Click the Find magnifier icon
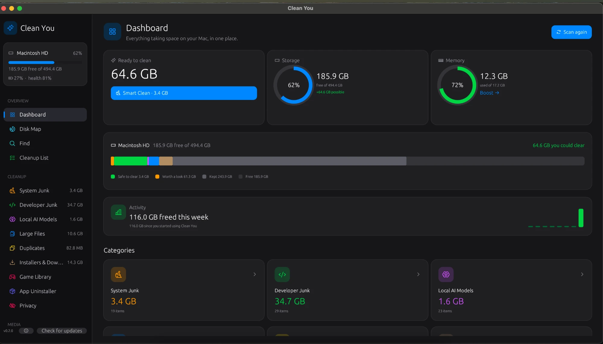603x344 pixels. [12, 144]
